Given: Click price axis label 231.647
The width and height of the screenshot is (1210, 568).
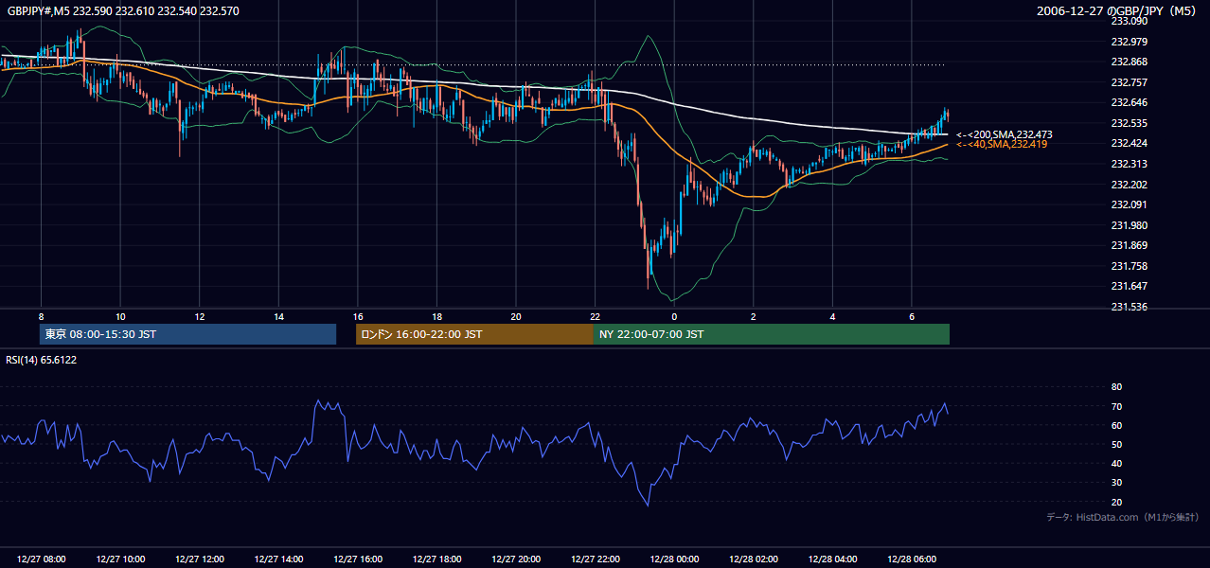Looking at the screenshot, I should tap(1130, 286).
